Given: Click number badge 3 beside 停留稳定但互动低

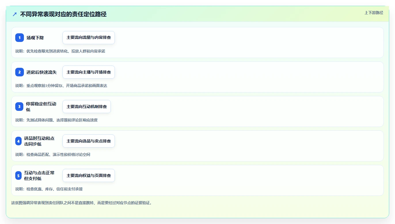Looking at the screenshot, I should pos(19,107).
